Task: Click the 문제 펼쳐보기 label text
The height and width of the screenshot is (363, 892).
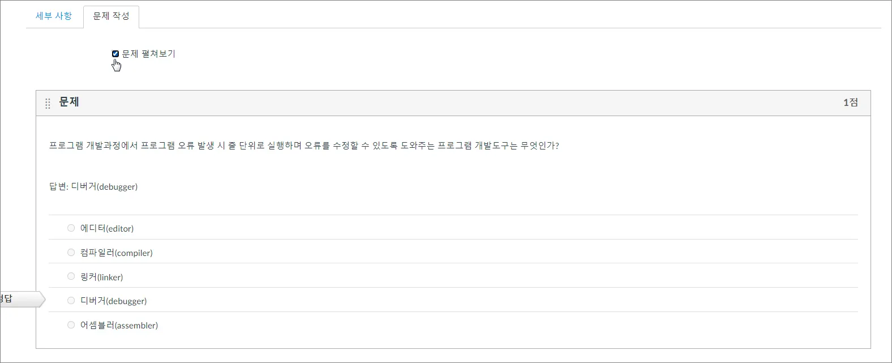Action: pos(149,54)
